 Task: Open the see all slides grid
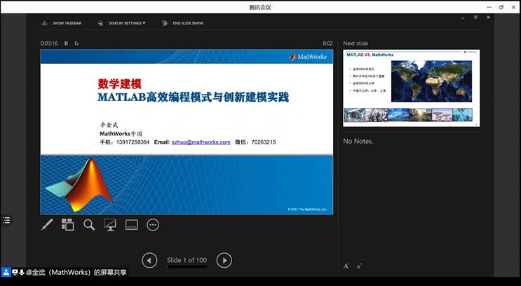(x=68, y=225)
